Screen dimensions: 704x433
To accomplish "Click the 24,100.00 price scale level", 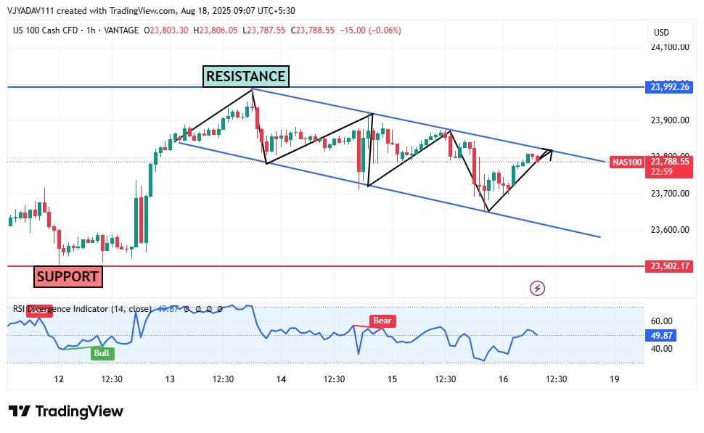I will (x=668, y=46).
